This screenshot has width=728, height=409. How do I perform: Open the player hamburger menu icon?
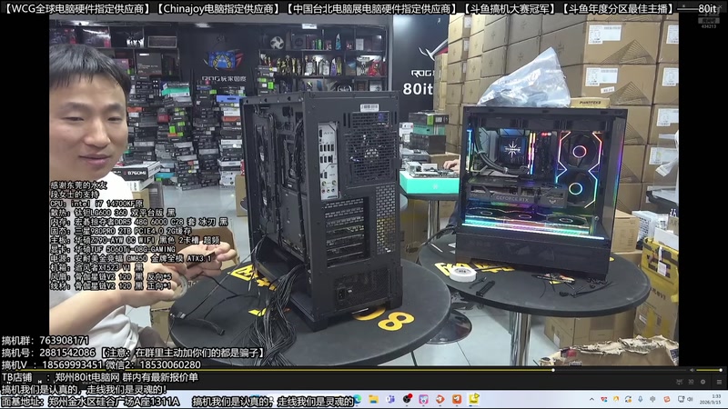tap(719, 382)
